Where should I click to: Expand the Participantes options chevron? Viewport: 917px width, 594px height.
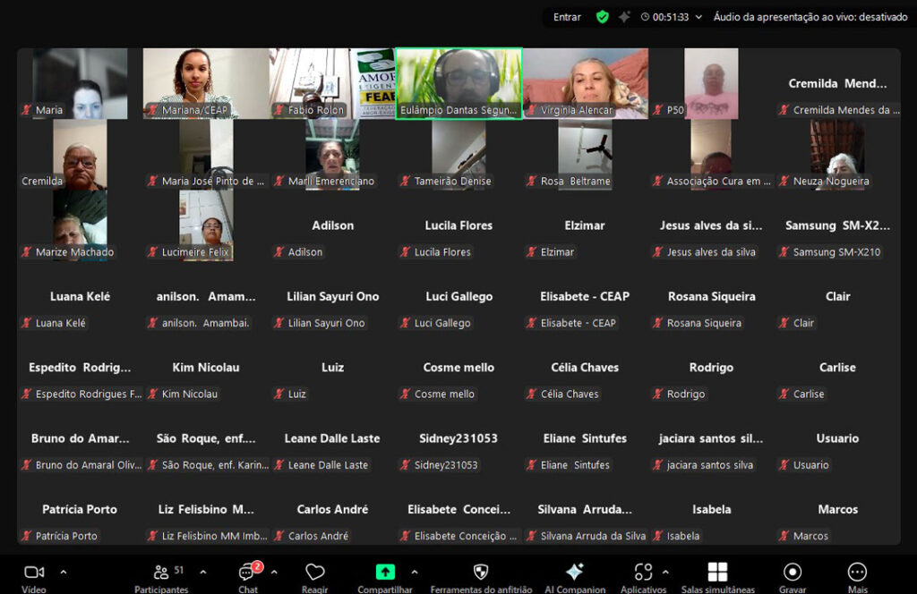(203, 571)
